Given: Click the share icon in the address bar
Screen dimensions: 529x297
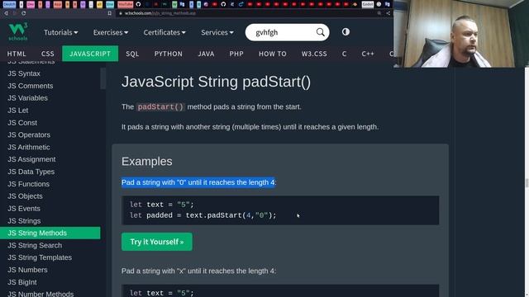Looking at the screenshot, I should pyautogui.click(x=388, y=13).
